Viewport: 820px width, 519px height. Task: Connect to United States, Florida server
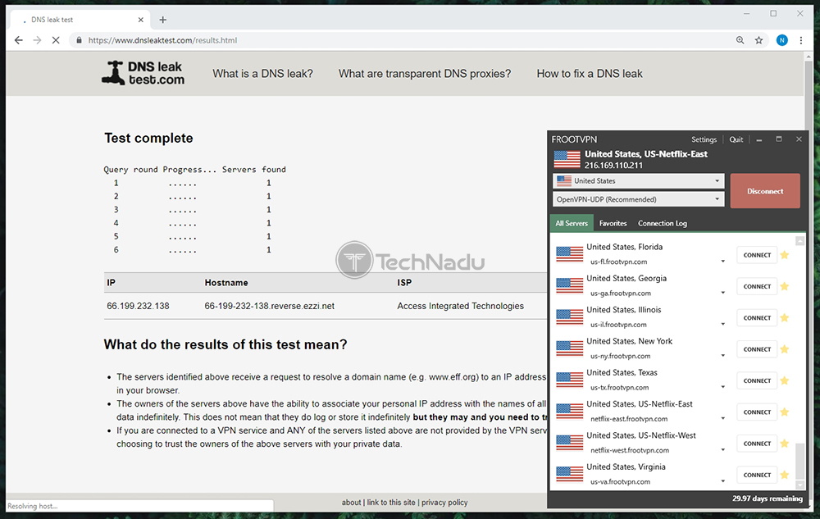click(x=757, y=255)
